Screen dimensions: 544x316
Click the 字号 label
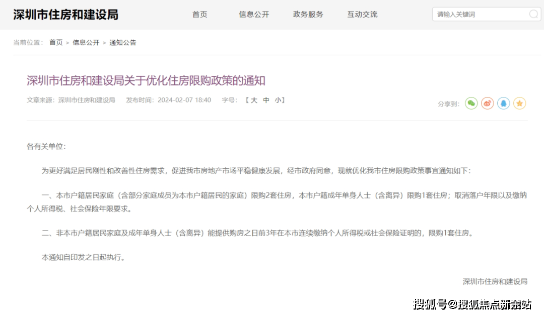(229, 100)
